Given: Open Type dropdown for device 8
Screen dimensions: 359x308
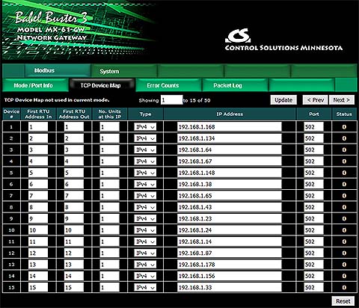Looking at the screenshot, I should tap(145, 207).
